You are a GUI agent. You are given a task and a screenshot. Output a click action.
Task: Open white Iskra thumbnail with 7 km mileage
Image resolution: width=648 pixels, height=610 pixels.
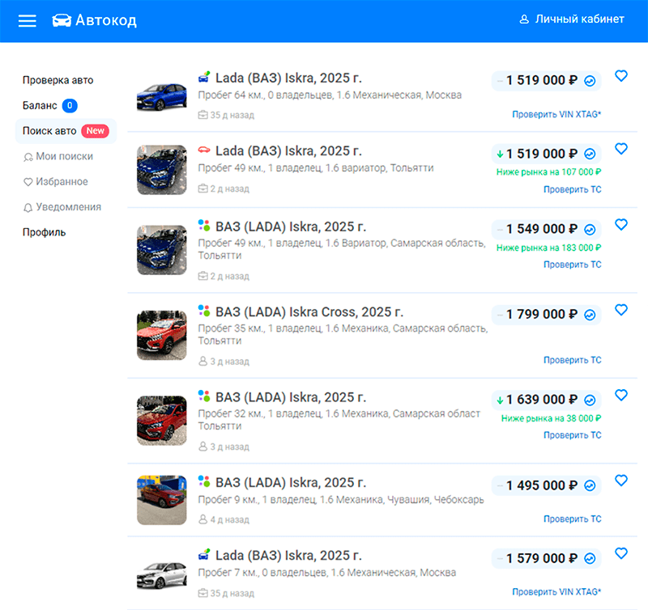[x=161, y=575]
